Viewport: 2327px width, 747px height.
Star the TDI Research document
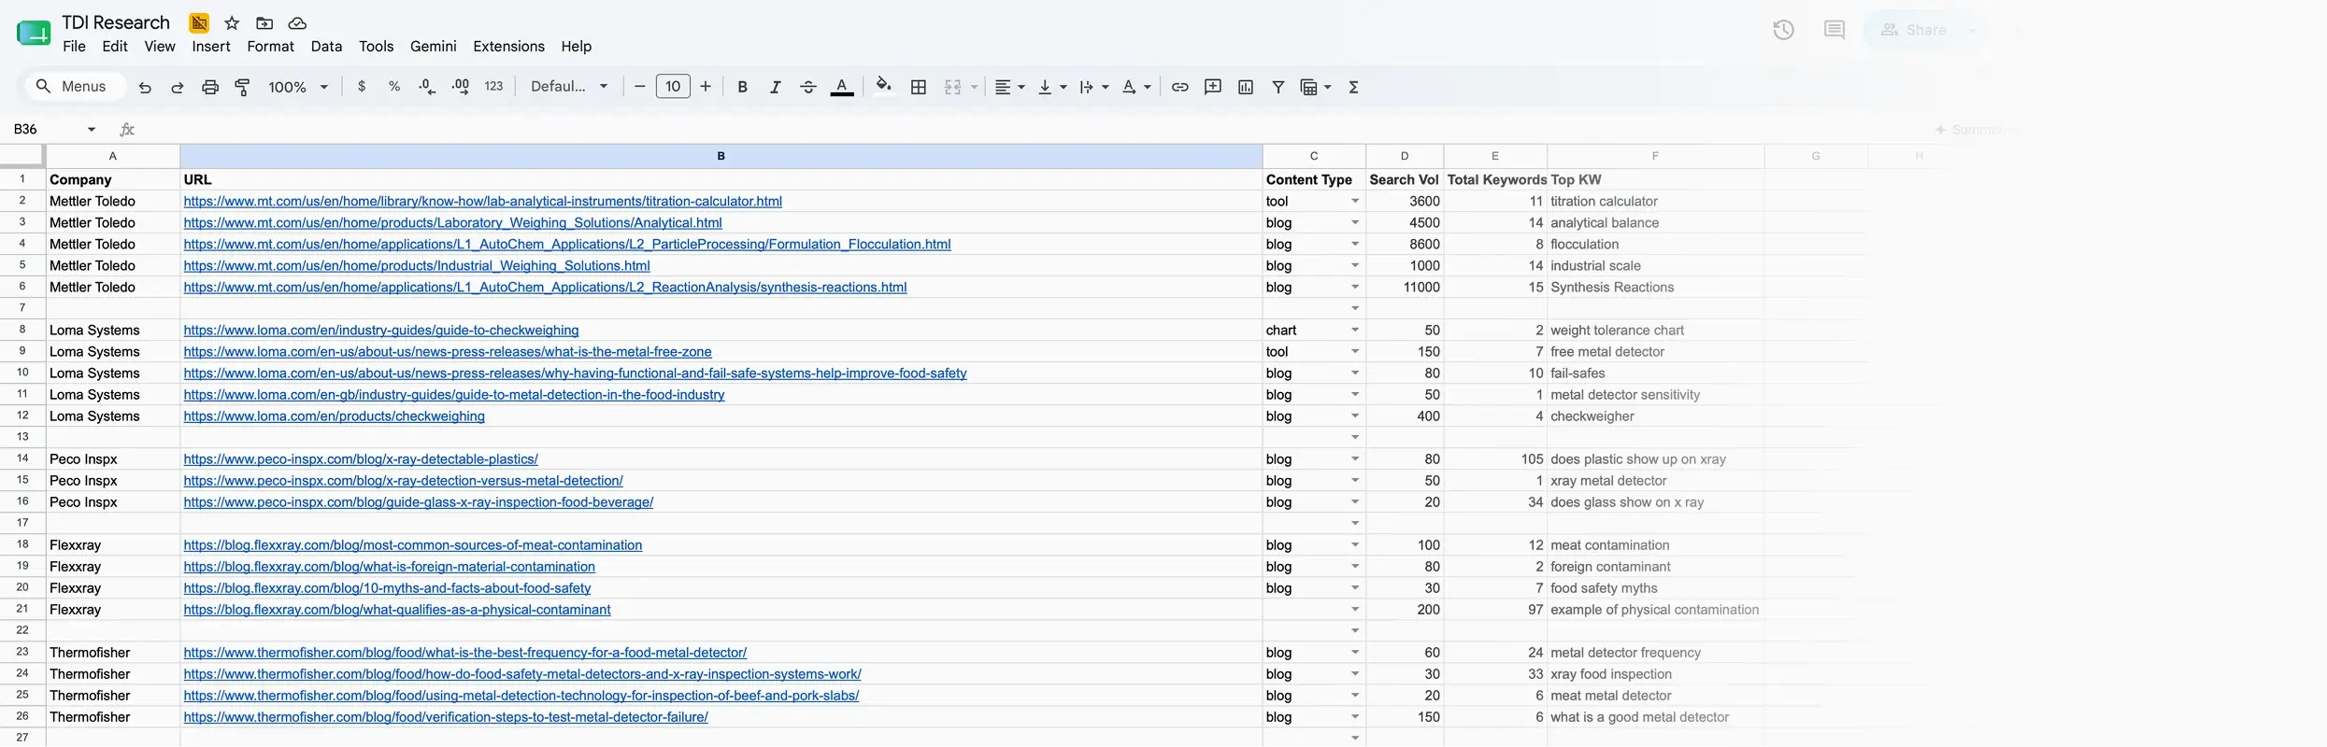[x=233, y=23]
